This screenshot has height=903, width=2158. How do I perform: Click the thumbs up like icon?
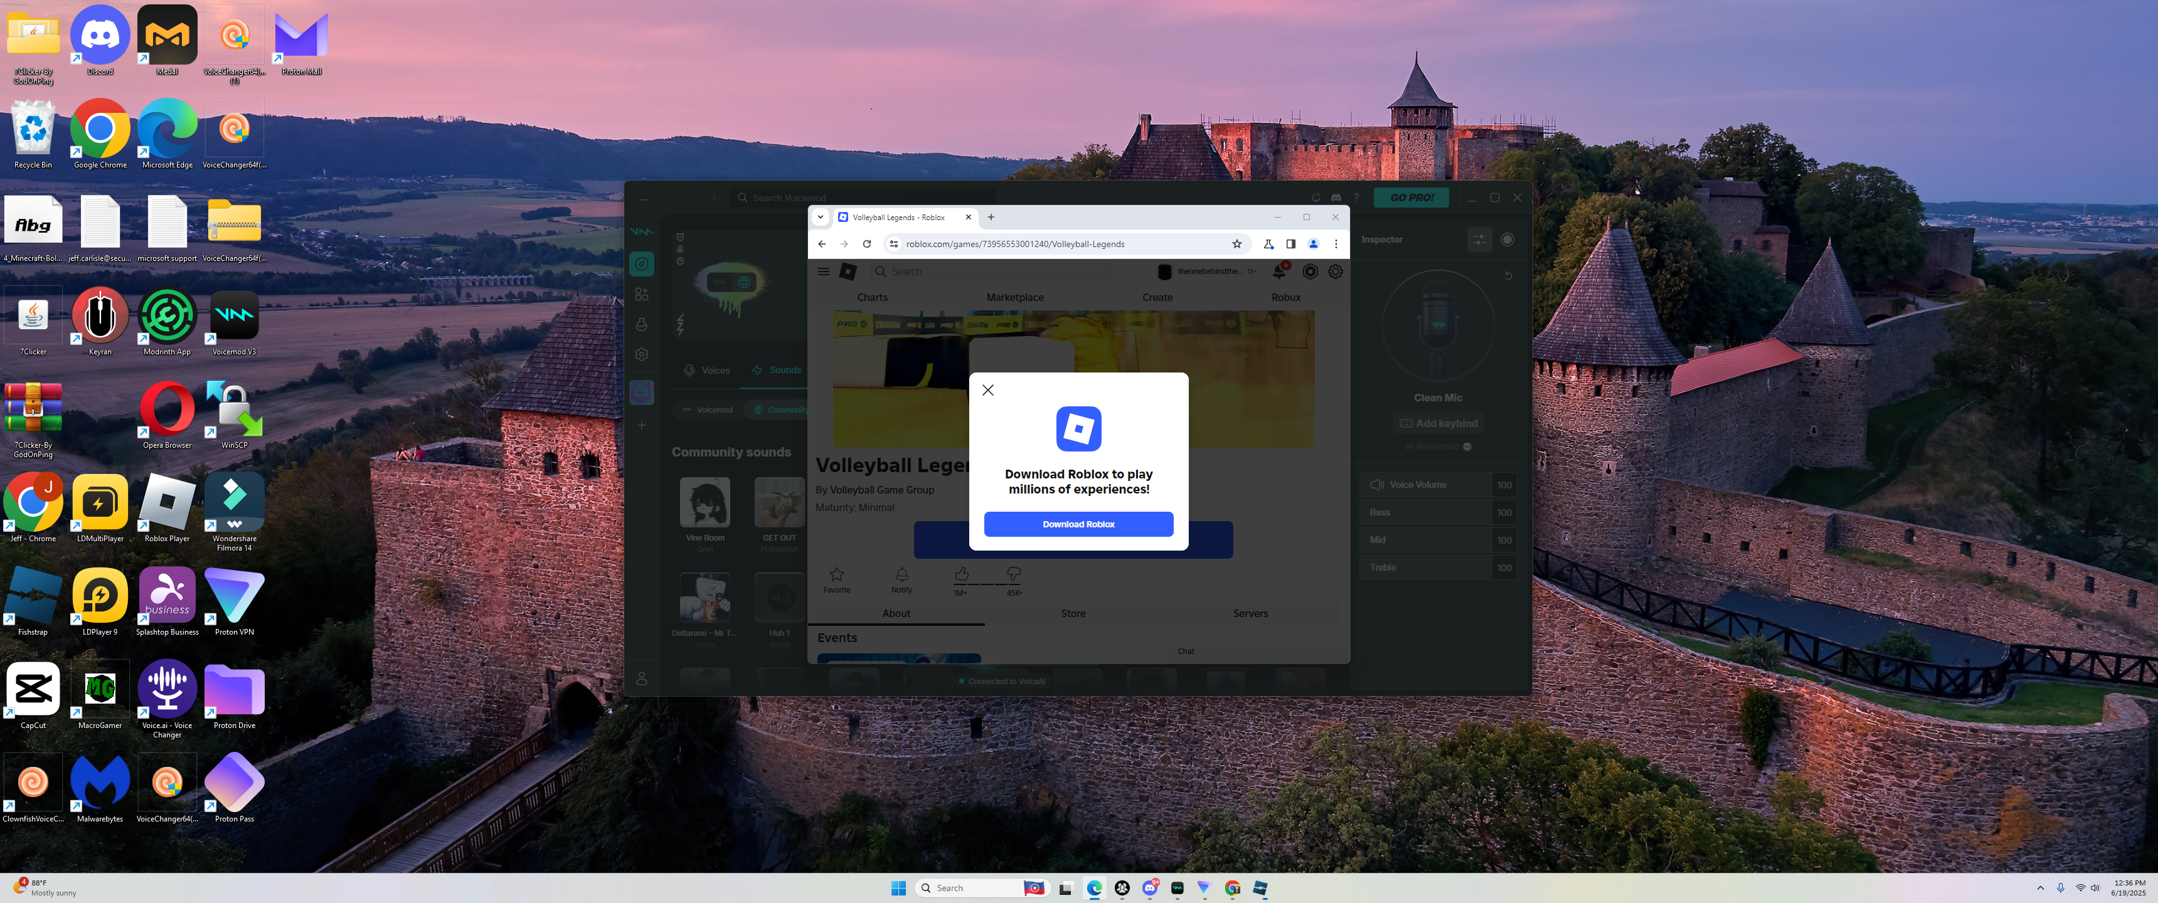coord(962,574)
